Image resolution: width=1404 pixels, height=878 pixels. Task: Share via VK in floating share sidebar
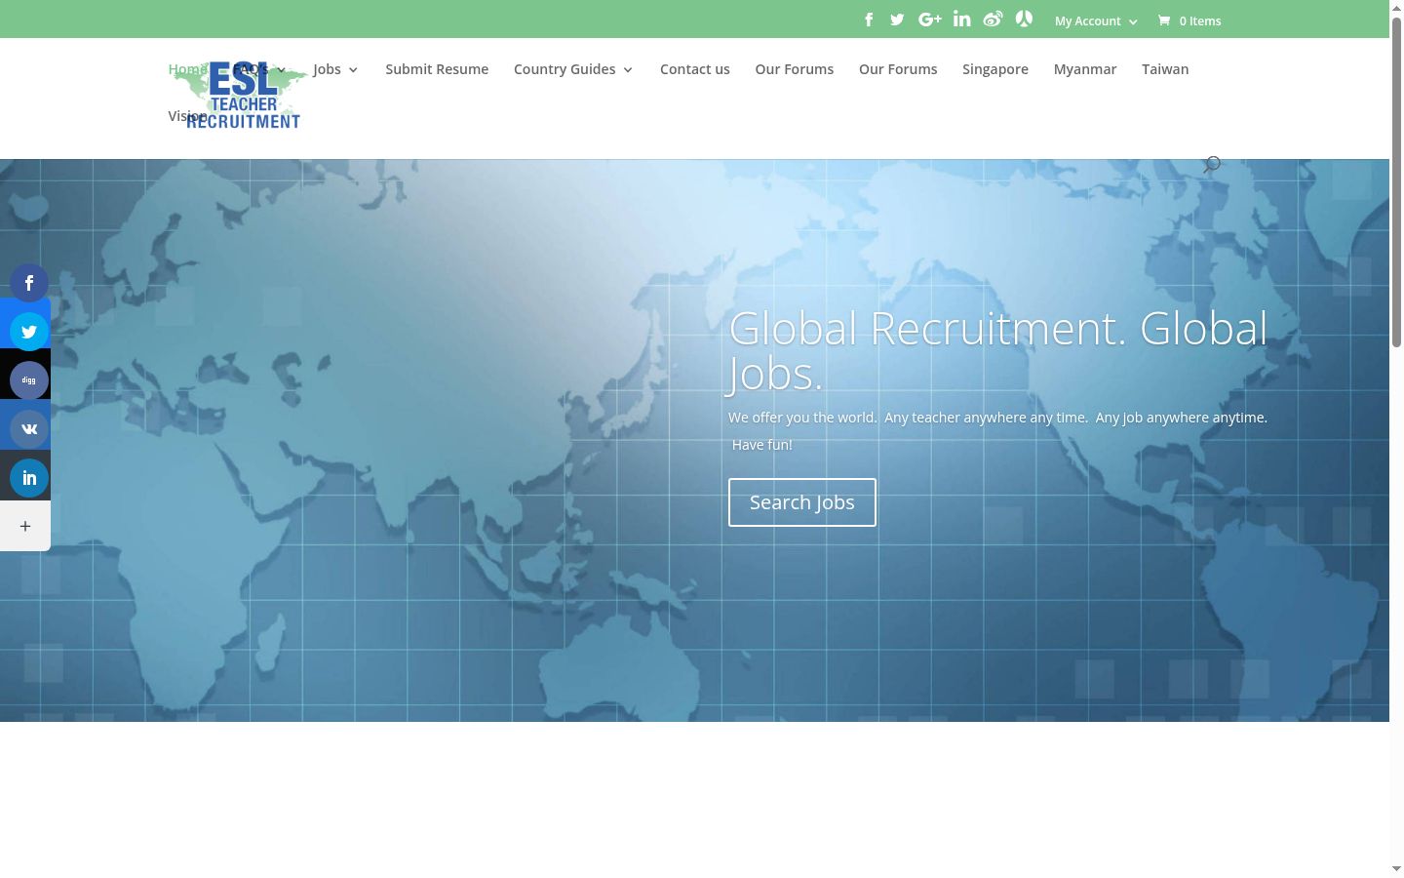(29, 429)
